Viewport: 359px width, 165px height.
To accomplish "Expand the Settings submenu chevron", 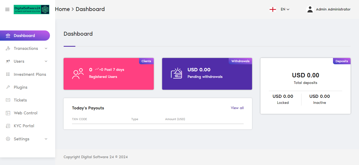I will click(x=46, y=139).
